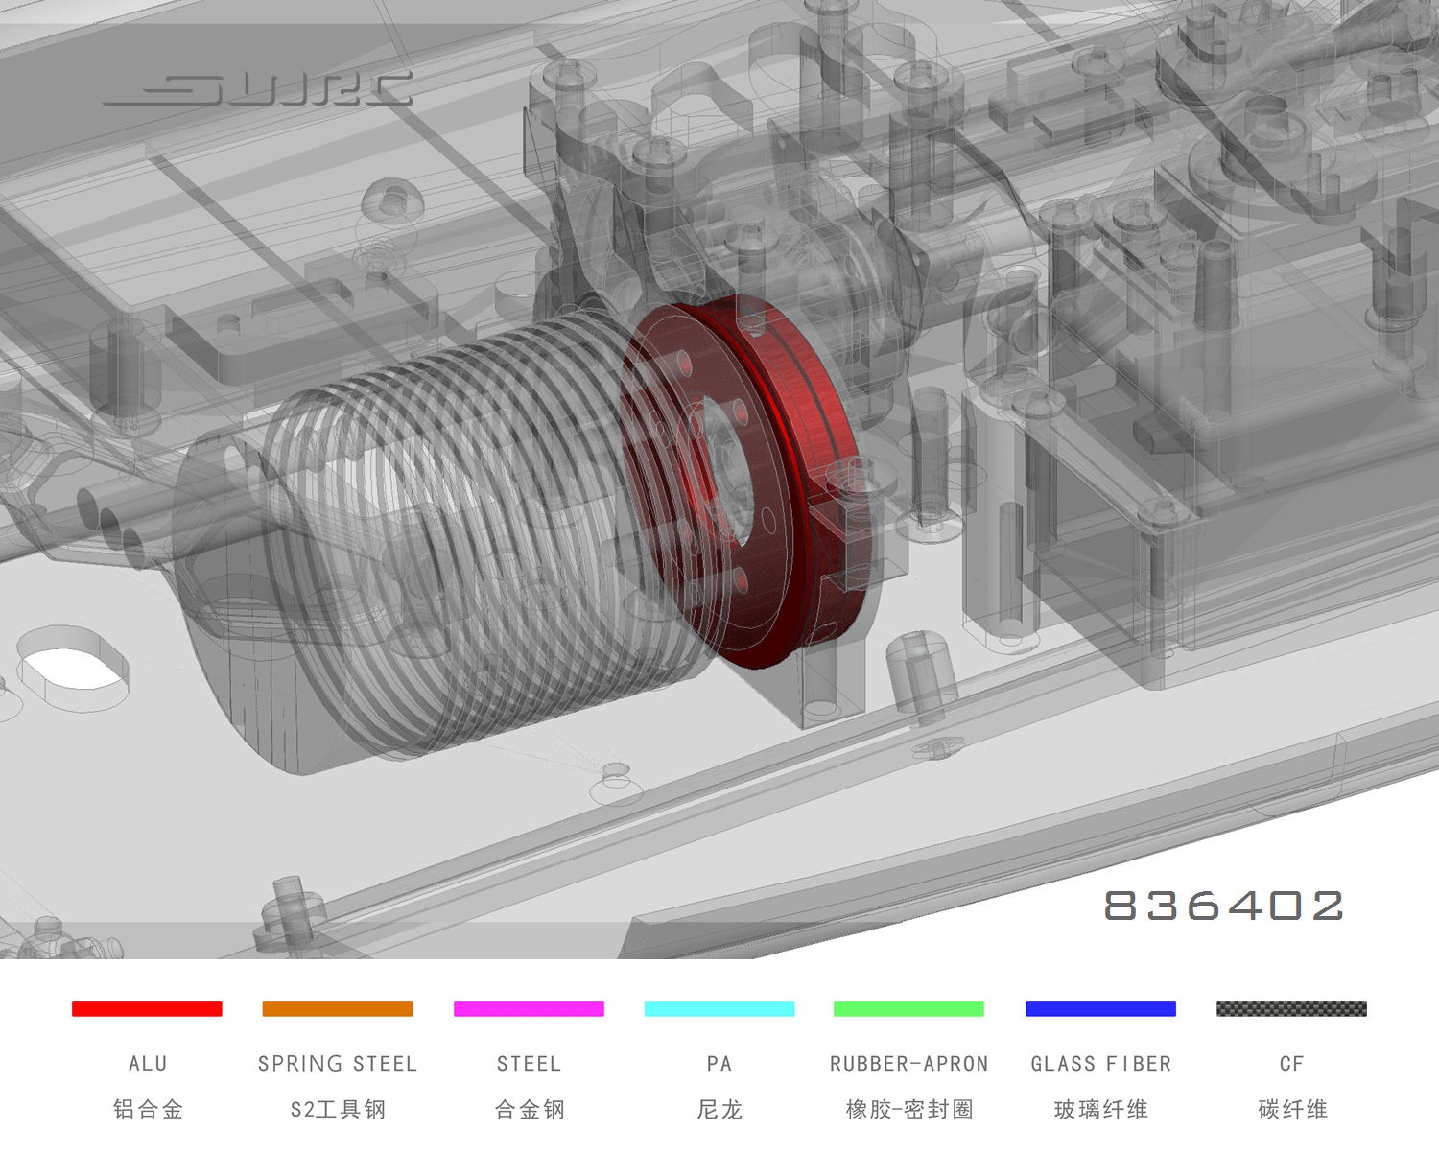The width and height of the screenshot is (1439, 1154).
Task: Select the GLASS FIBER legend label
Action: 1100,1064
